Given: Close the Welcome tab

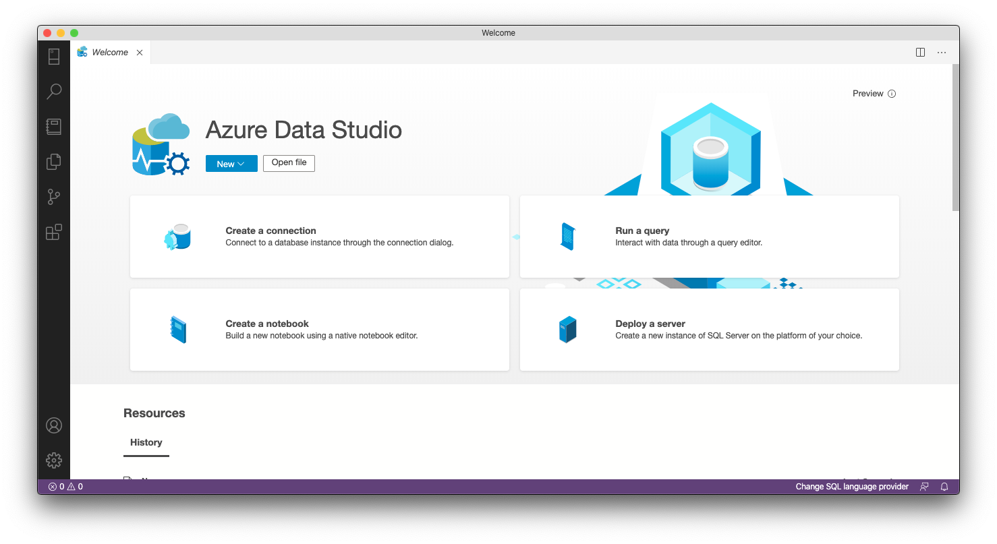Looking at the screenshot, I should (140, 53).
